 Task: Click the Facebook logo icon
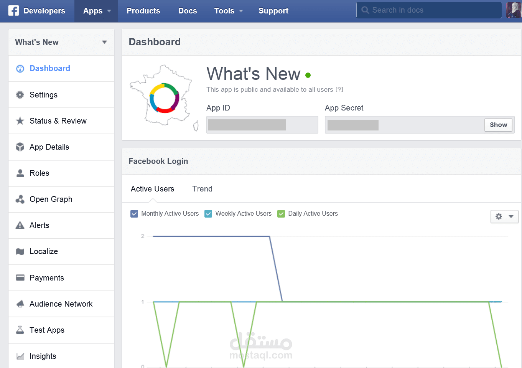click(13, 10)
